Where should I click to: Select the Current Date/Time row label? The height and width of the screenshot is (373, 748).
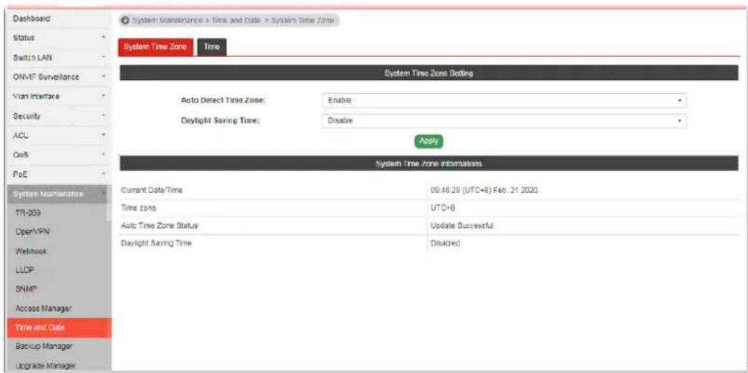[152, 190]
